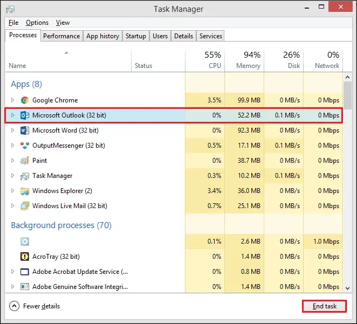Expand the Windows Live Mail group
The image size is (357, 324).
coord(12,206)
